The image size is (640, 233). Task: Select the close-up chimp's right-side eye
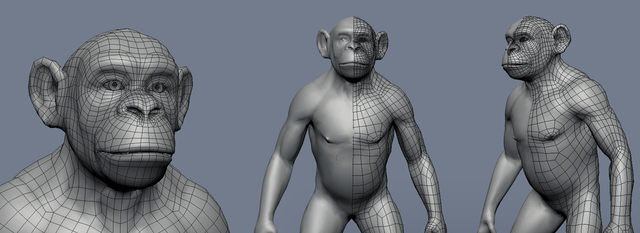158,88
